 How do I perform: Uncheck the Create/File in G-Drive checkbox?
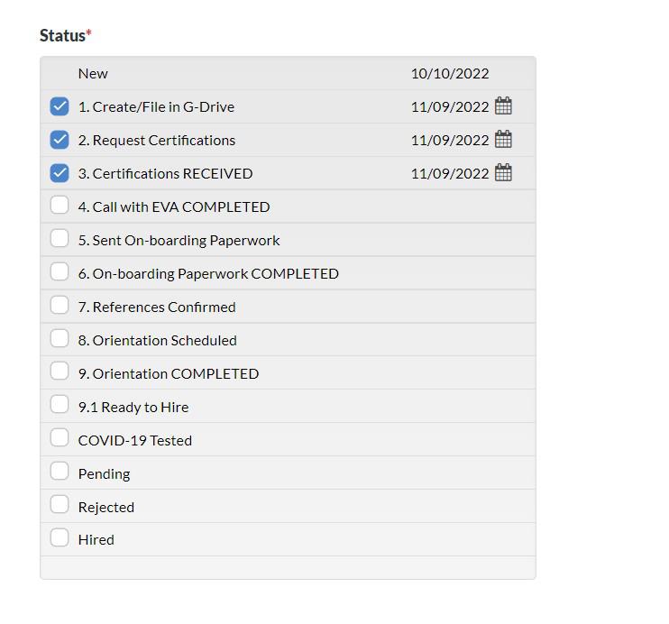point(60,106)
